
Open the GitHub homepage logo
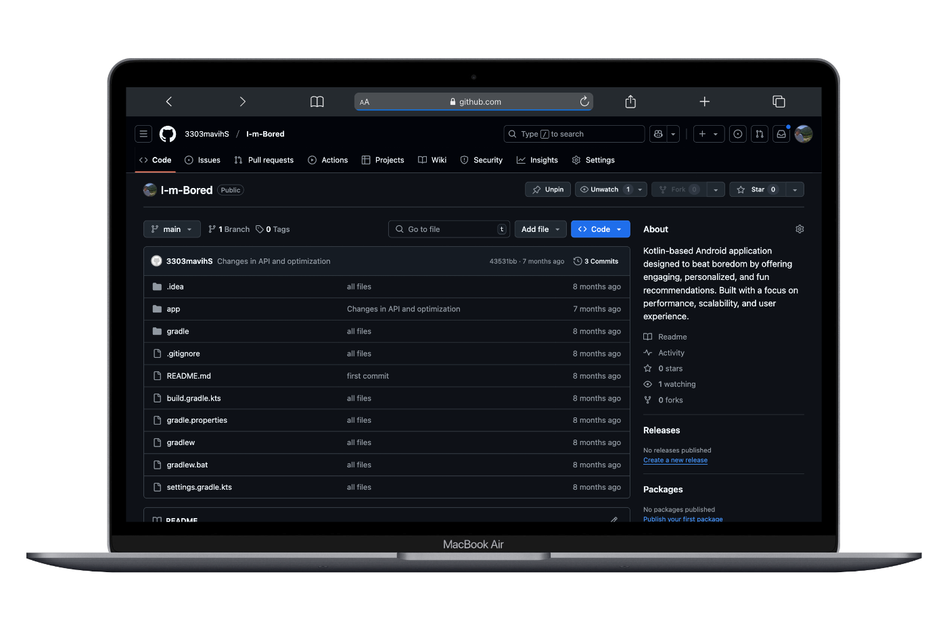tap(168, 134)
